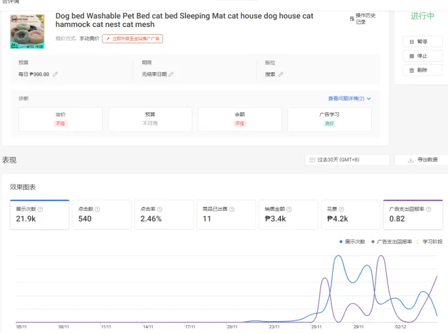The height and width of the screenshot is (333, 448).
Task: Open the pet bed product thumbnail
Action: coord(28,32)
